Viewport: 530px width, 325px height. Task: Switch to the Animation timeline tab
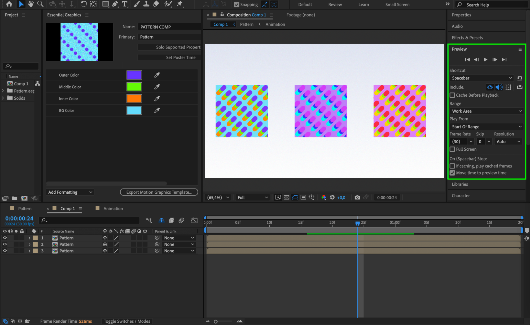click(113, 208)
